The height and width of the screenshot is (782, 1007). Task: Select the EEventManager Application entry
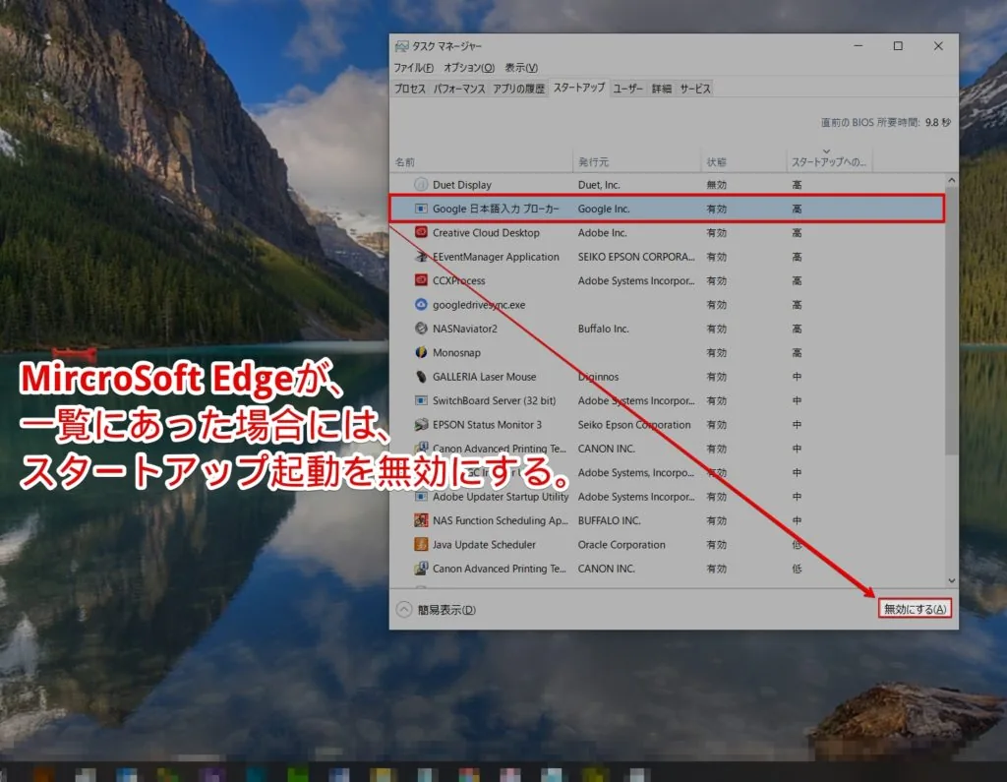(x=496, y=257)
